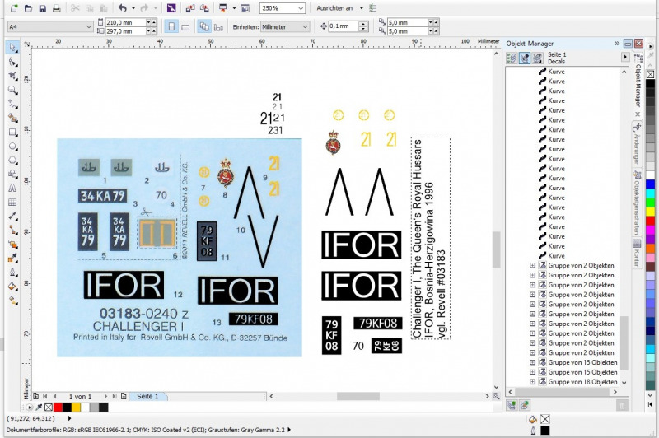659x438 pixels.
Task: Click the new layer button in Objekt-Manager
Action: (x=512, y=405)
